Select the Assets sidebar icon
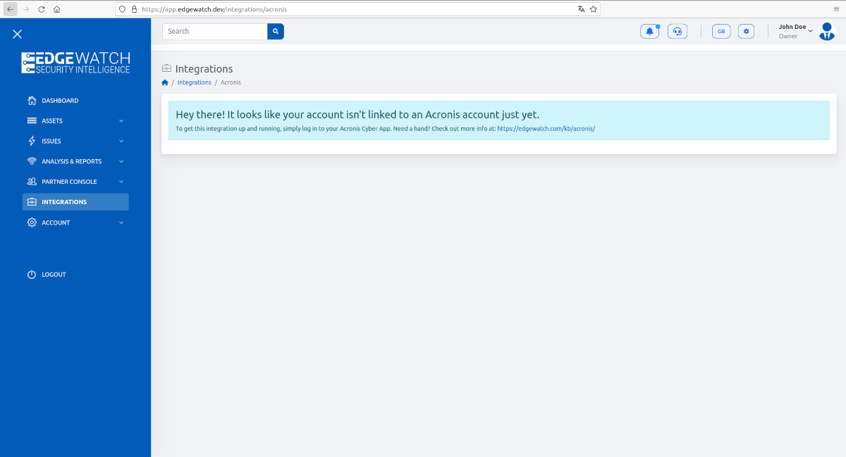 tap(32, 120)
